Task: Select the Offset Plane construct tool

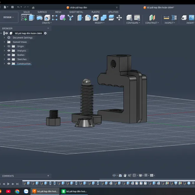Action: tap(152, 18)
